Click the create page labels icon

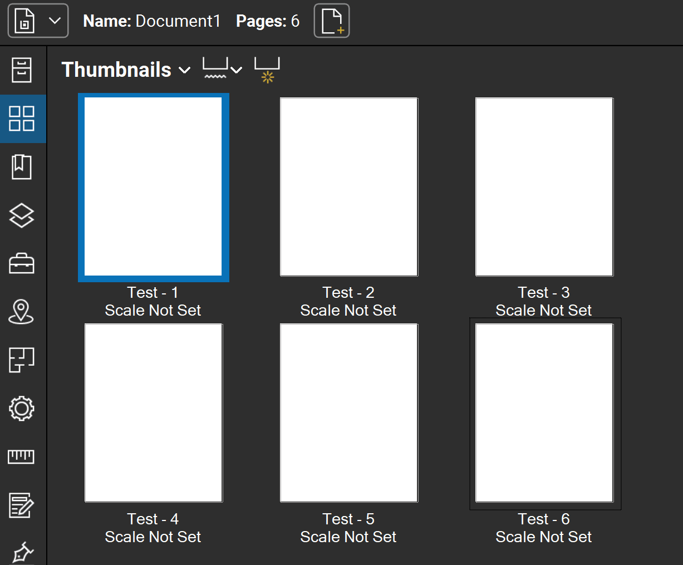point(267,70)
